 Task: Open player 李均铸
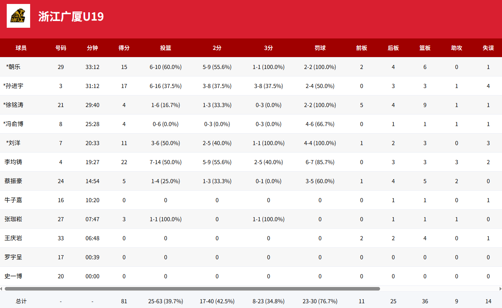[13, 162]
